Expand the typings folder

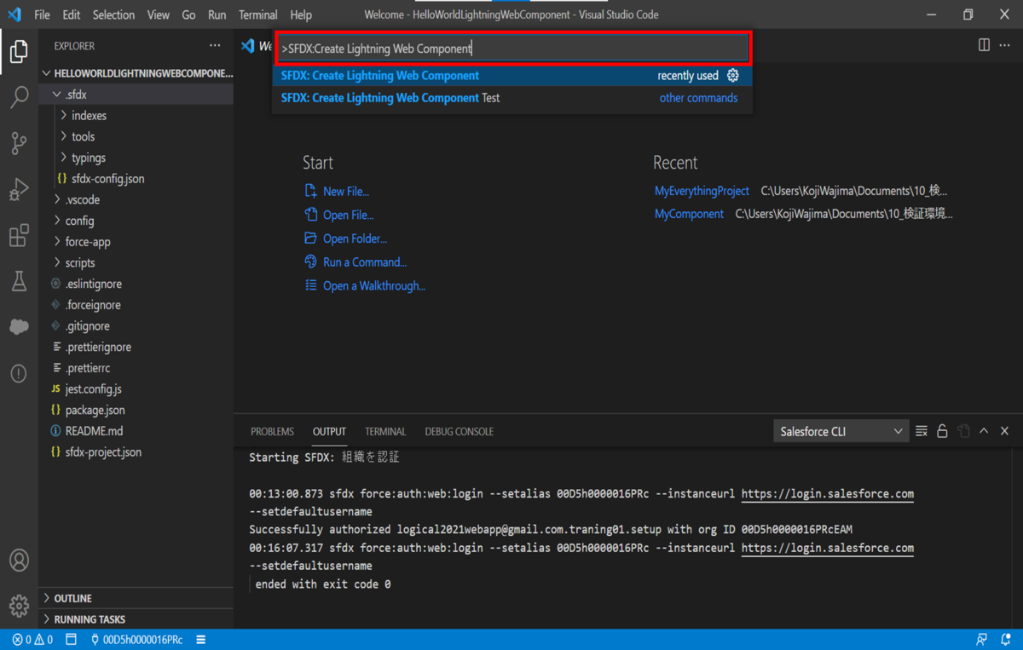[136, 158]
